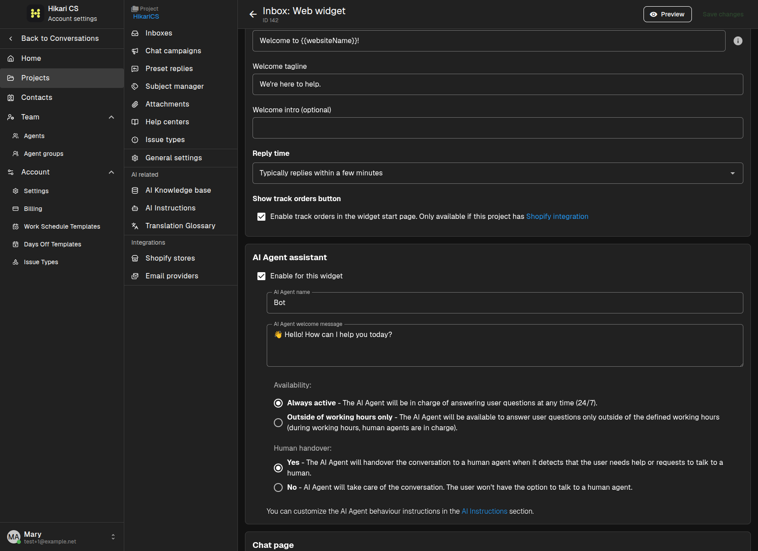Click the Billing card icon
Screen dimensions: 758x551
16,209
